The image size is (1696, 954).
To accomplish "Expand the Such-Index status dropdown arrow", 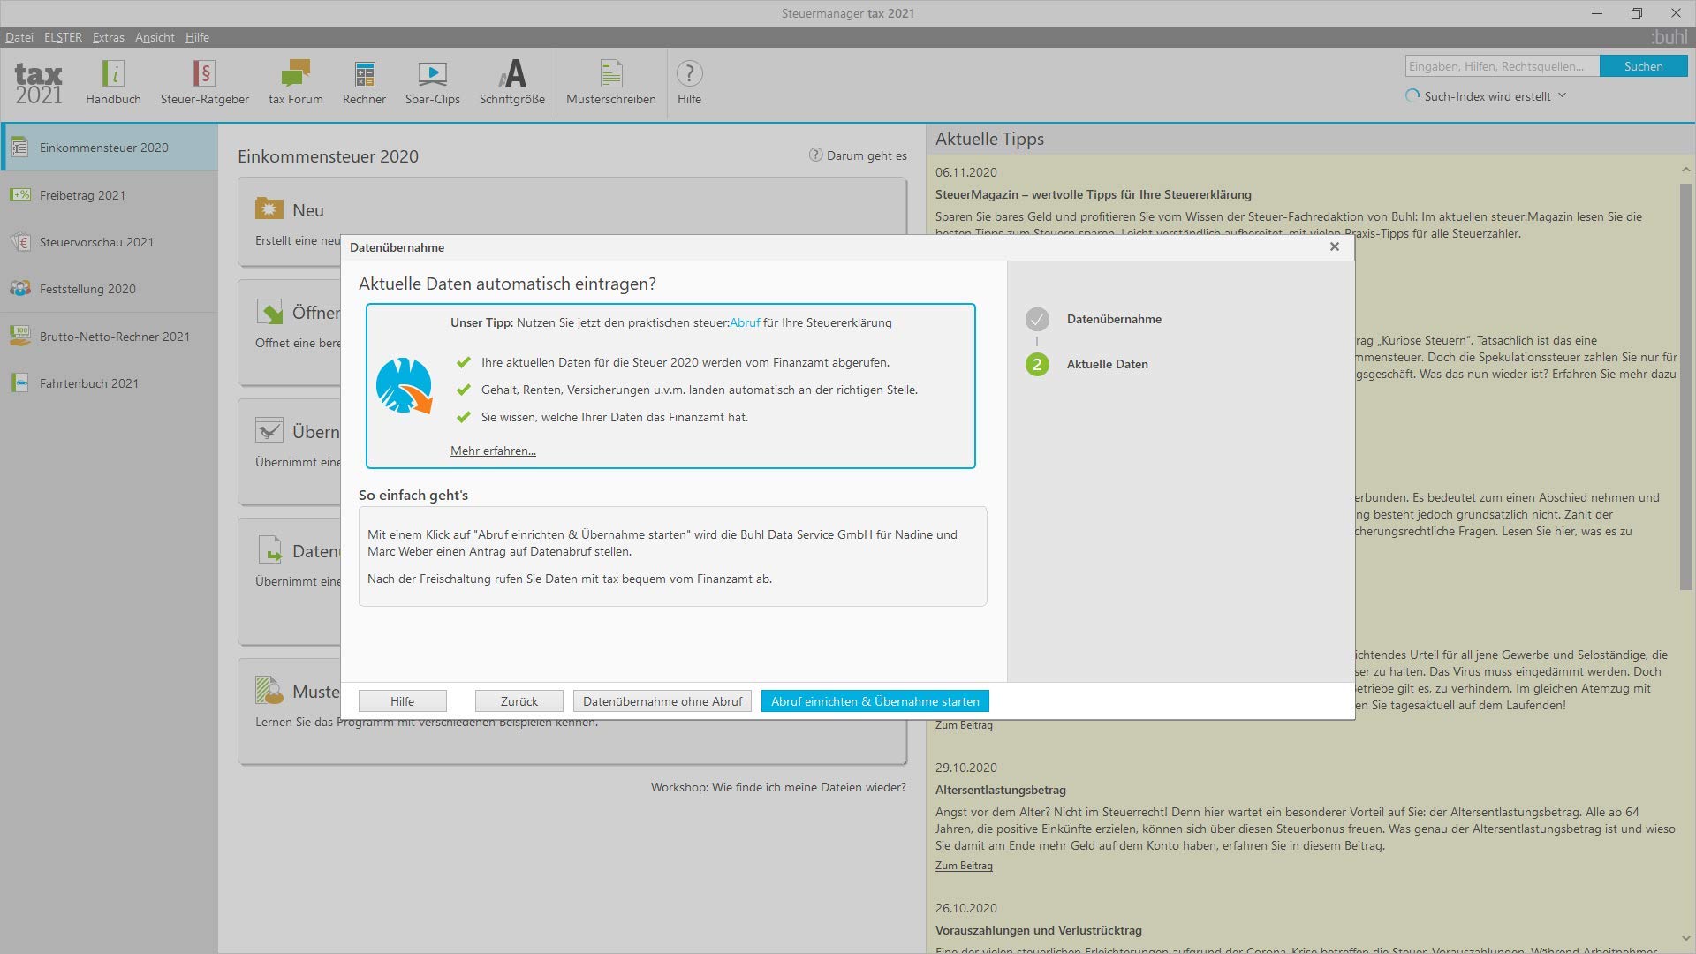I will [1562, 95].
